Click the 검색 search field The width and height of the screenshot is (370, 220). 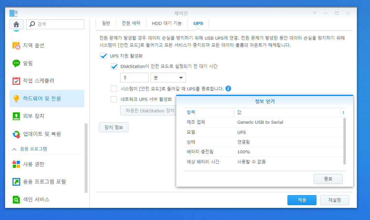coord(55,24)
